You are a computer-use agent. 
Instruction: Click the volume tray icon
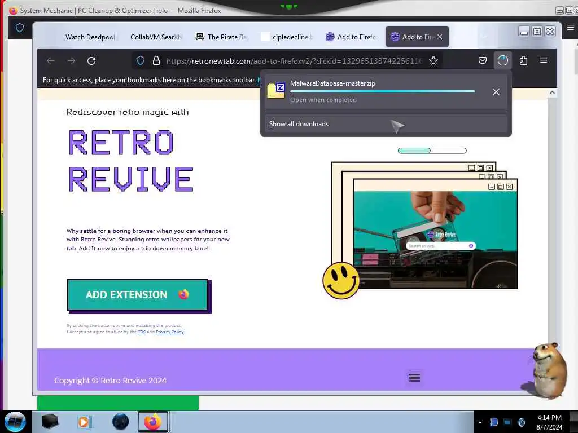521,422
